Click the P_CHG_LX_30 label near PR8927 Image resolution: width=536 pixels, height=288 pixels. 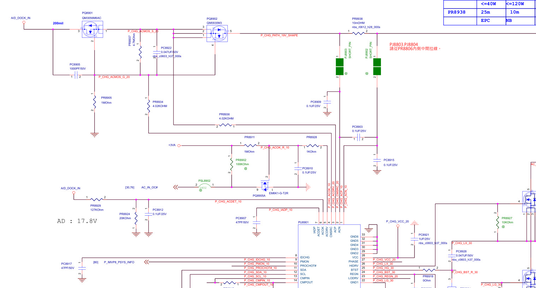click(x=462, y=243)
